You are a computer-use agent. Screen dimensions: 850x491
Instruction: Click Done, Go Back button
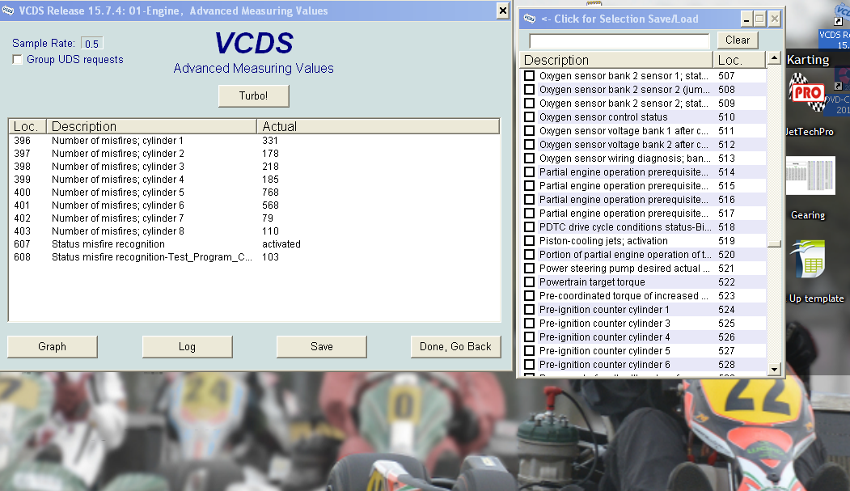[x=455, y=346]
